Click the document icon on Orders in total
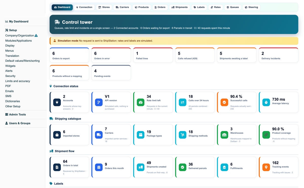Screen dimensions: 304x188 [x=57, y=167]
